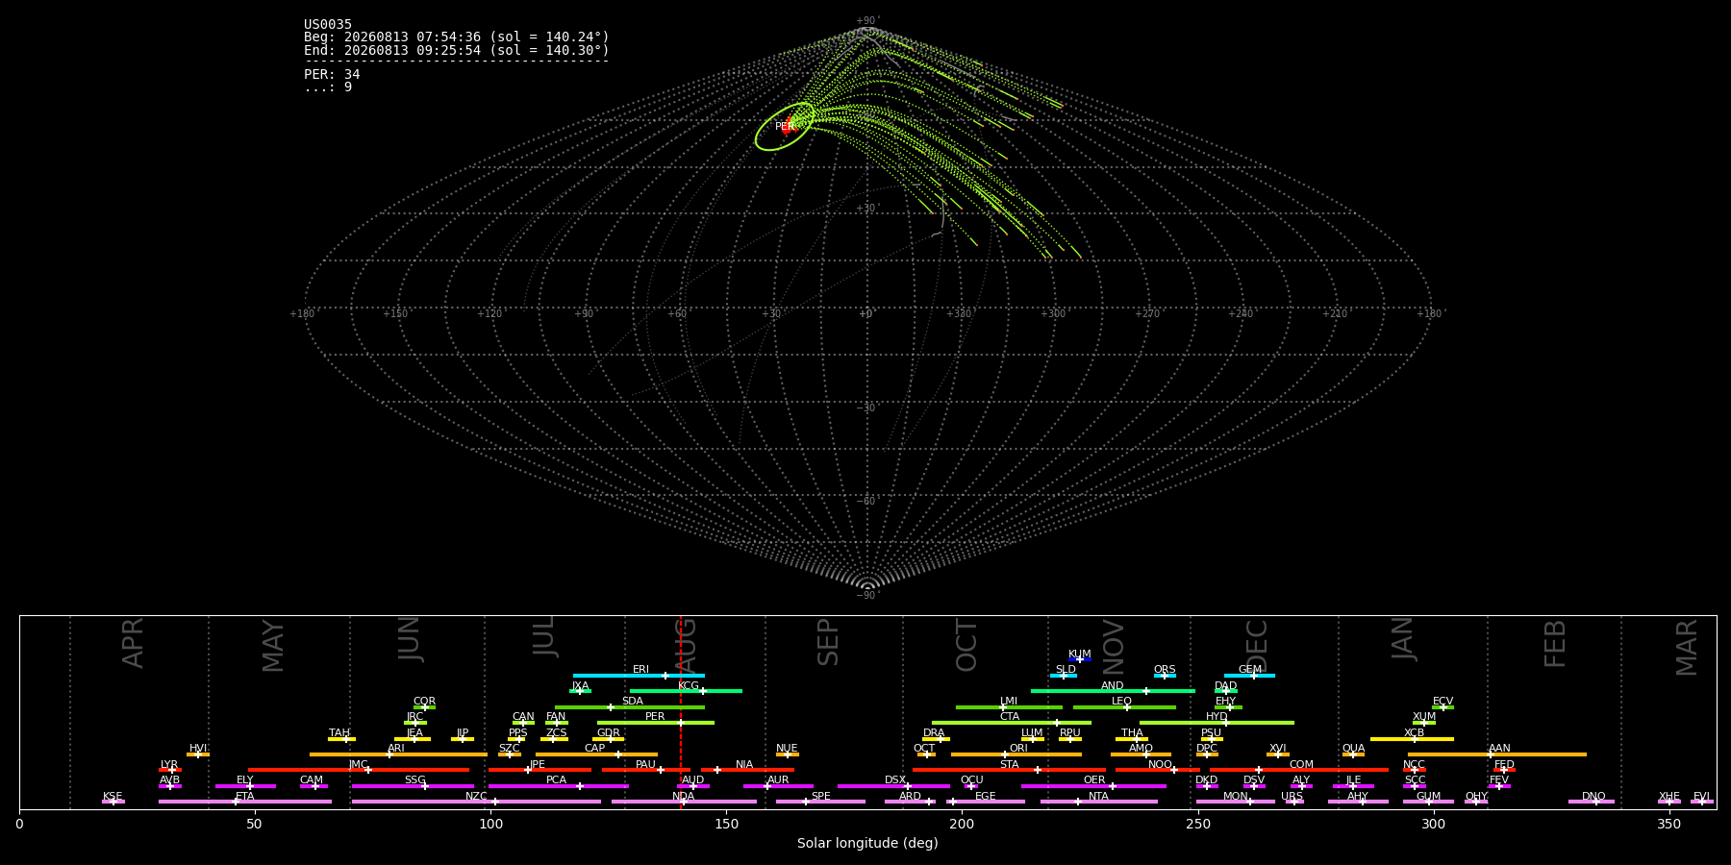Click the LEO shower timeline bar
Viewport: 1731px width, 865px height.
tap(1124, 707)
